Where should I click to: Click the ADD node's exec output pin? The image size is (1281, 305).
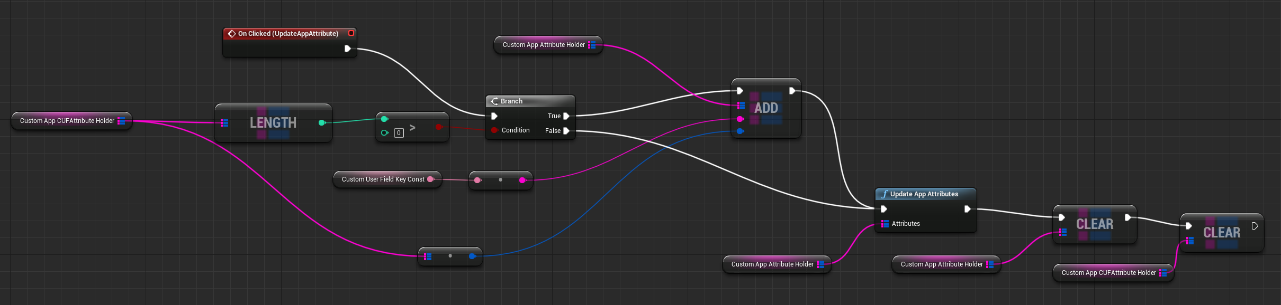pyautogui.click(x=792, y=91)
